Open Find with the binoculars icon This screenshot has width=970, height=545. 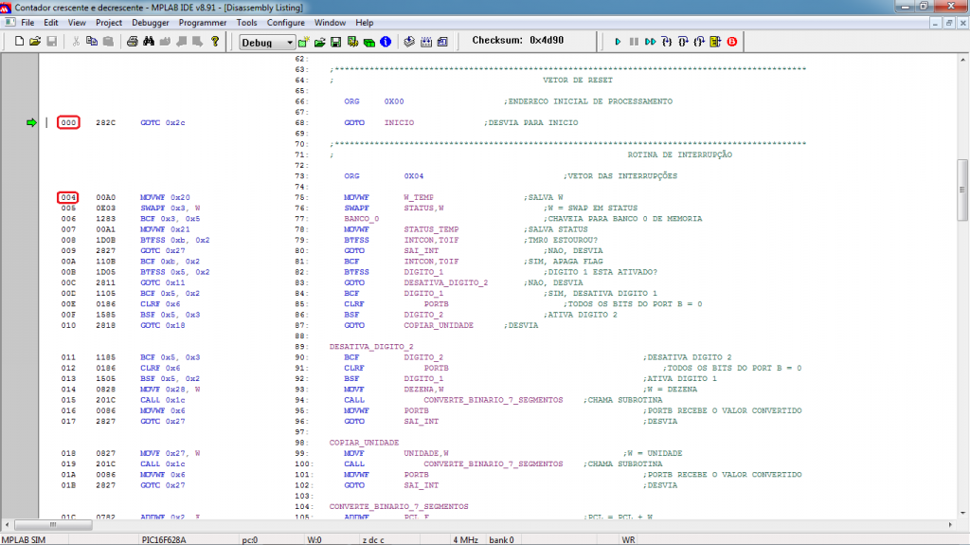point(149,42)
